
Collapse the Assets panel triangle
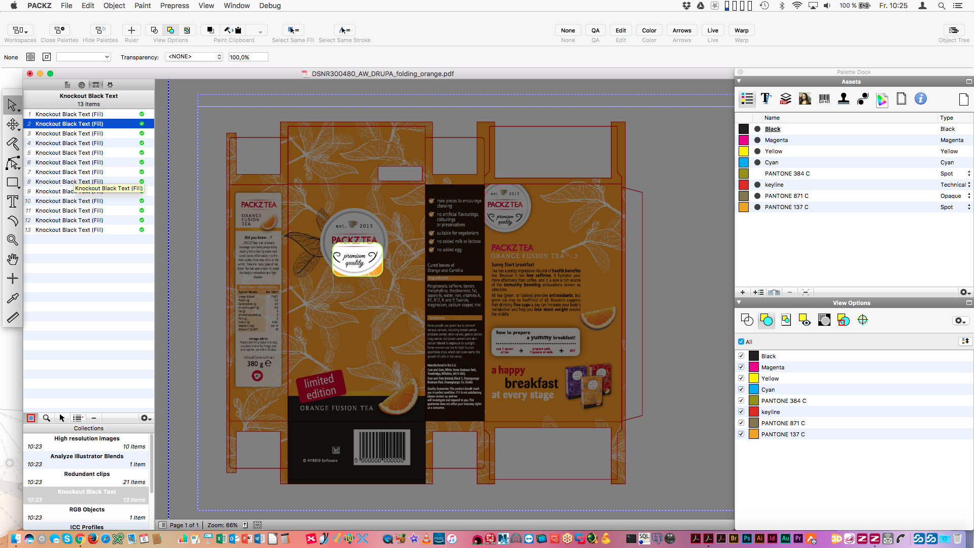pos(739,81)
